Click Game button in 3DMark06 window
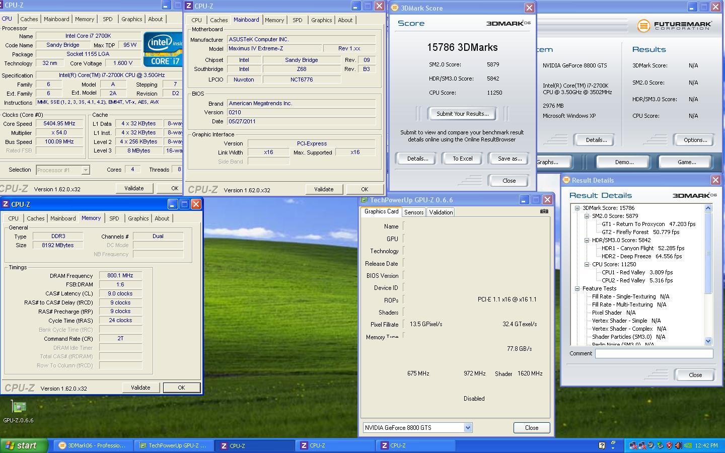 [x=687, y=162]
